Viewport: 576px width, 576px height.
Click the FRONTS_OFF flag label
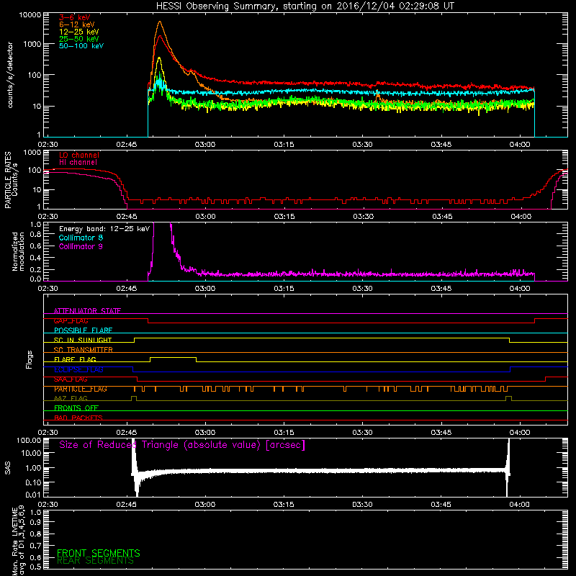(x=76, y=408)
